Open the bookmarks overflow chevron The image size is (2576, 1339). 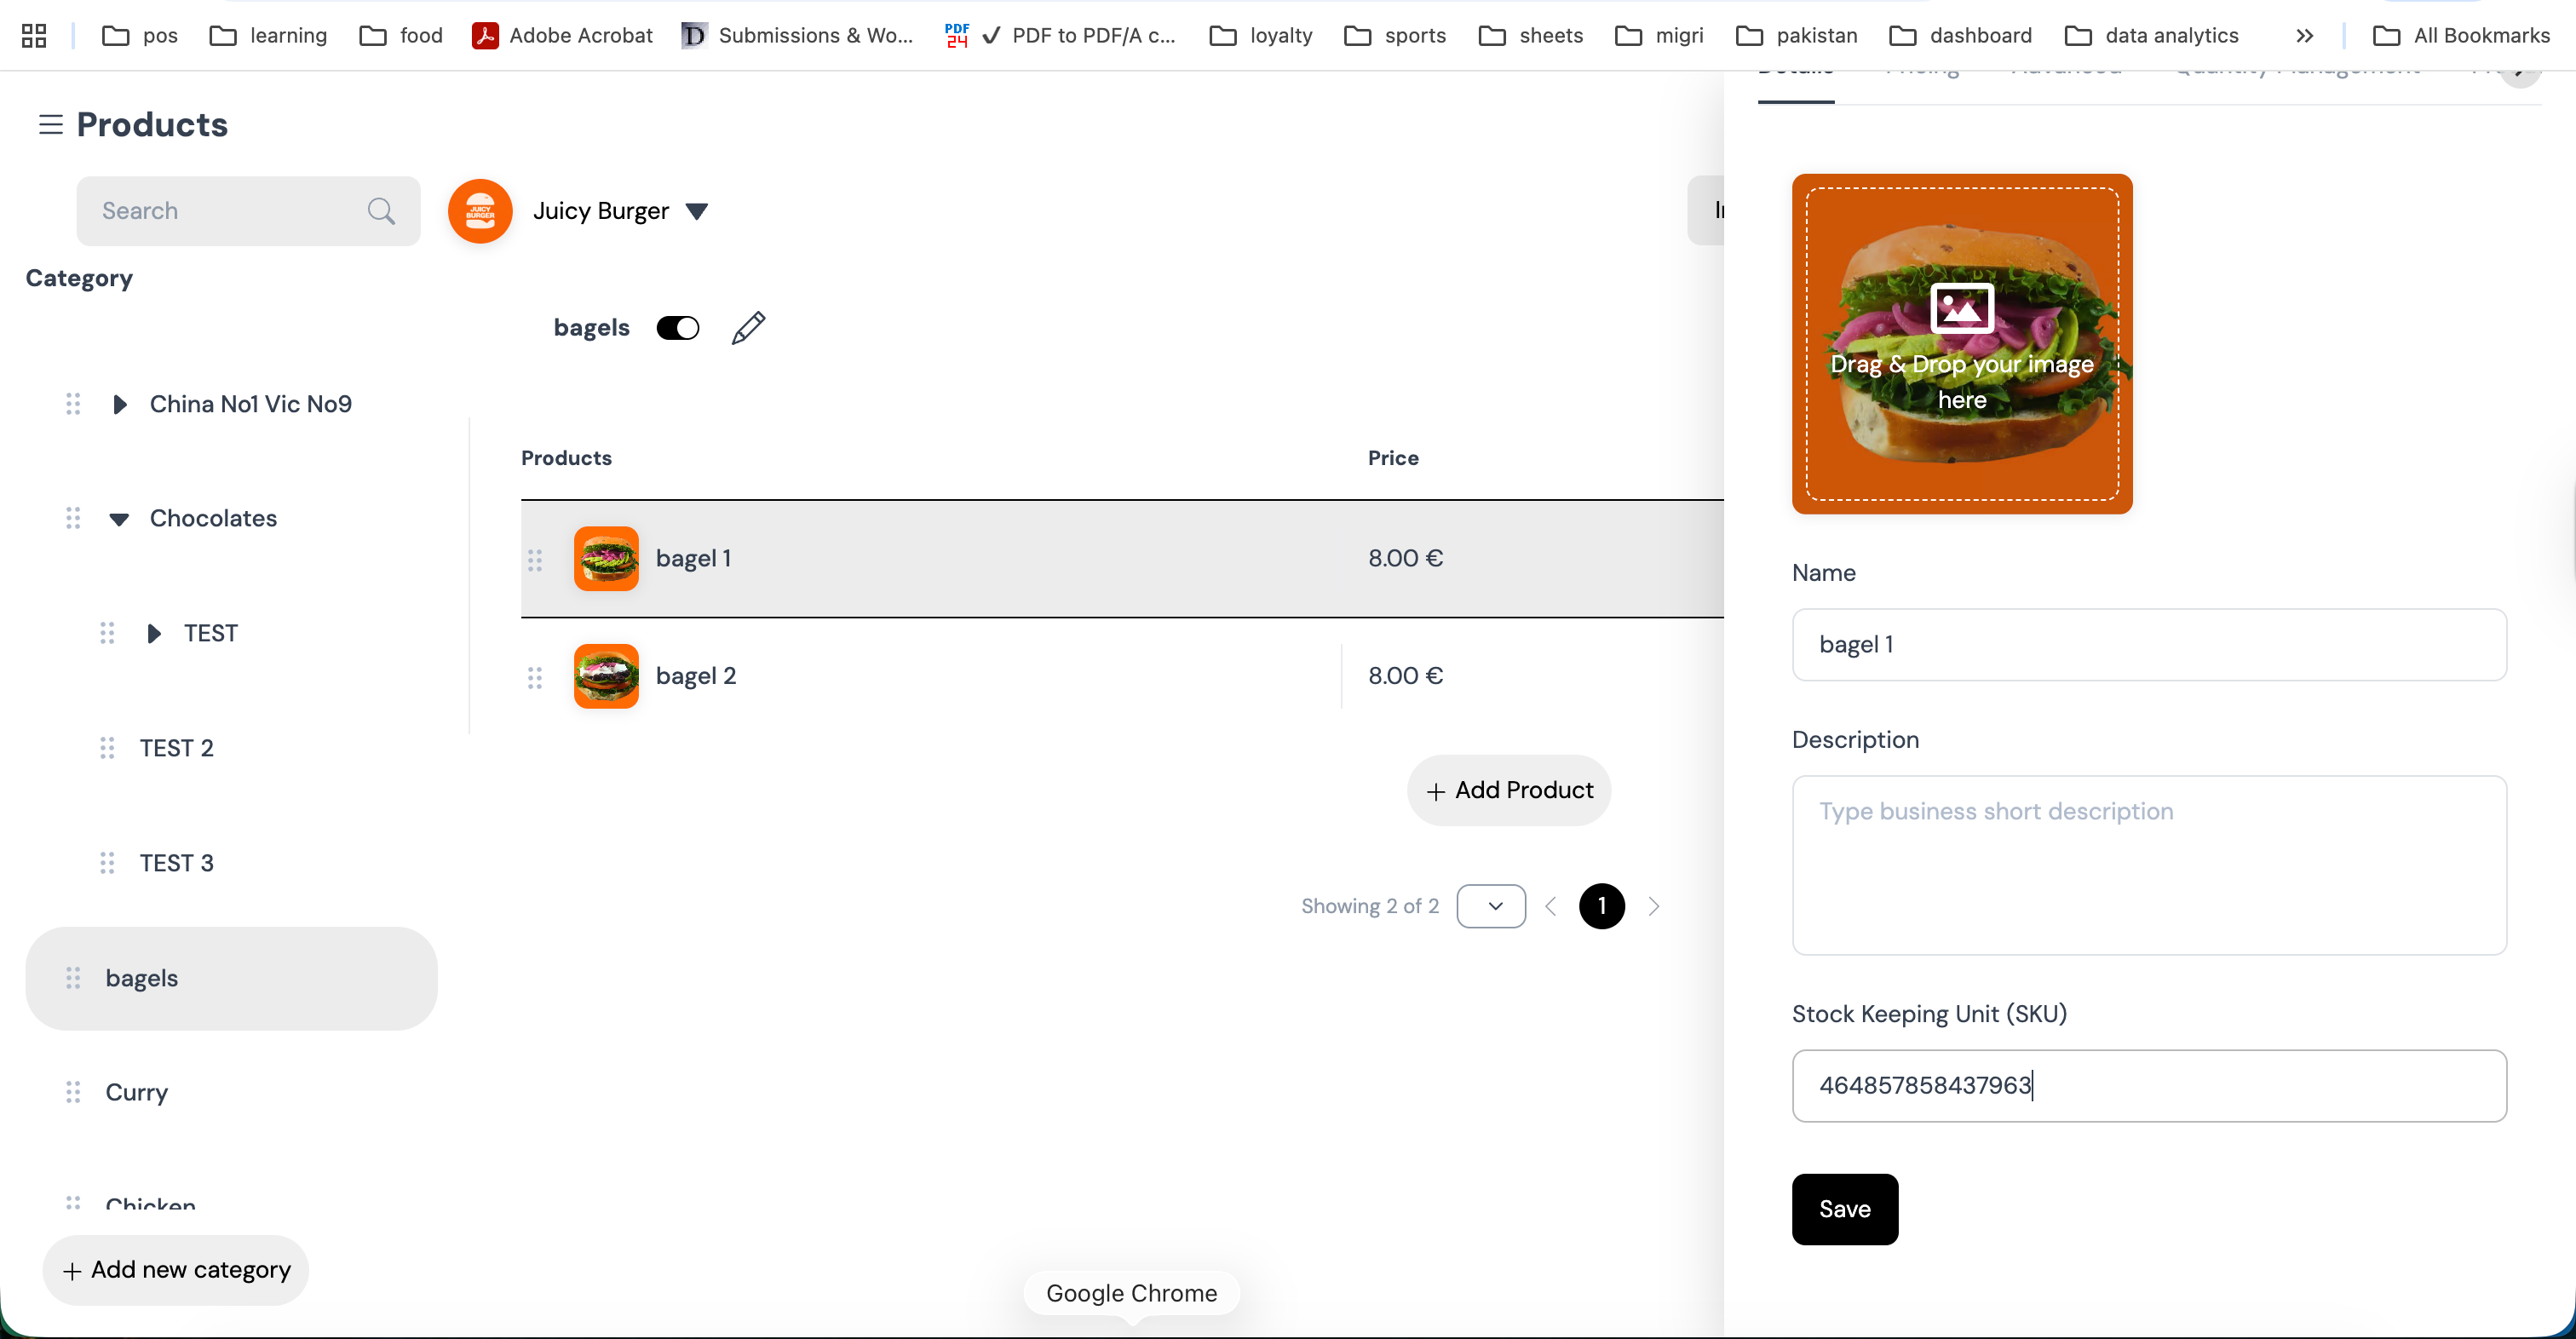(2305, 36)
